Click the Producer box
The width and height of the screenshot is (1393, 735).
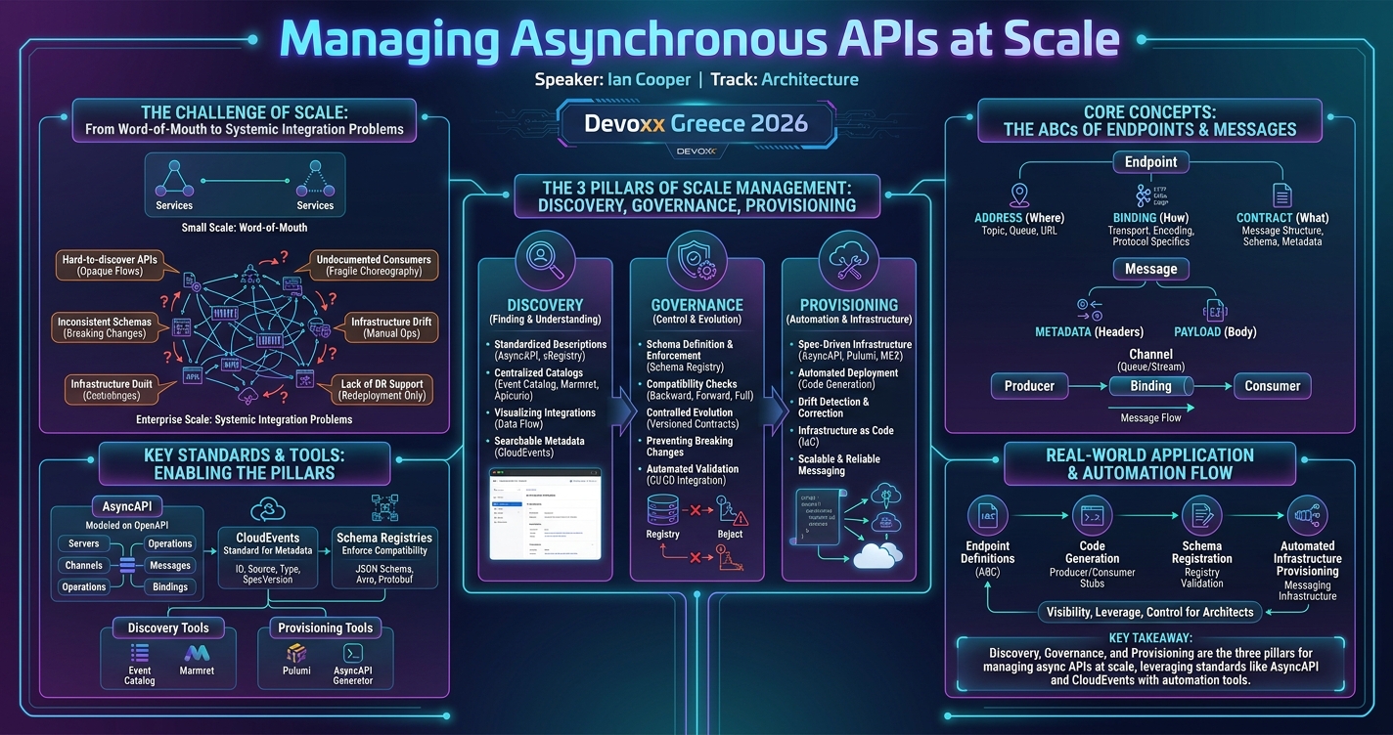(1029, 386)
